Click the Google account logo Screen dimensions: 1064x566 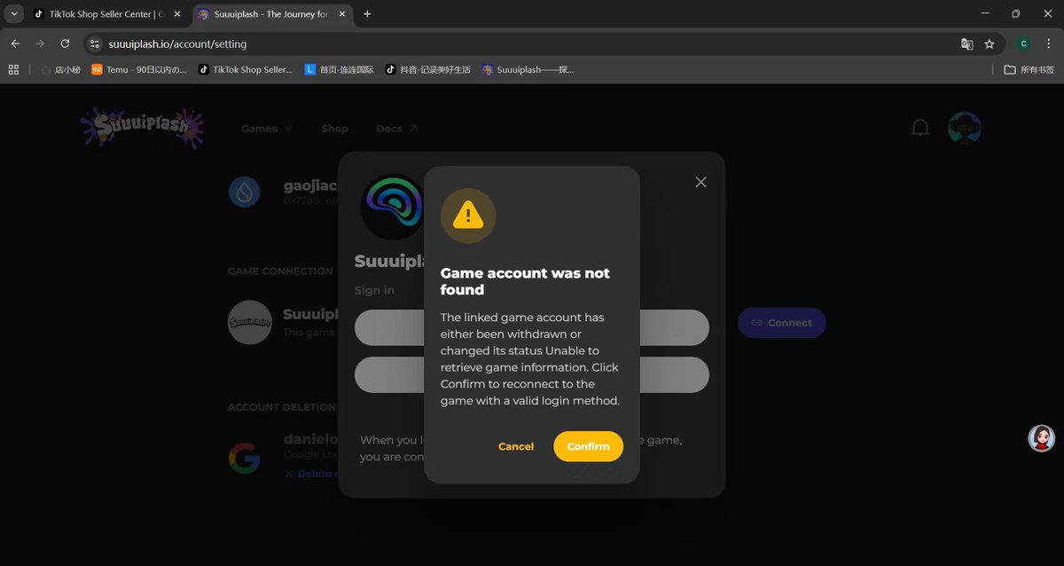[245, 458]
